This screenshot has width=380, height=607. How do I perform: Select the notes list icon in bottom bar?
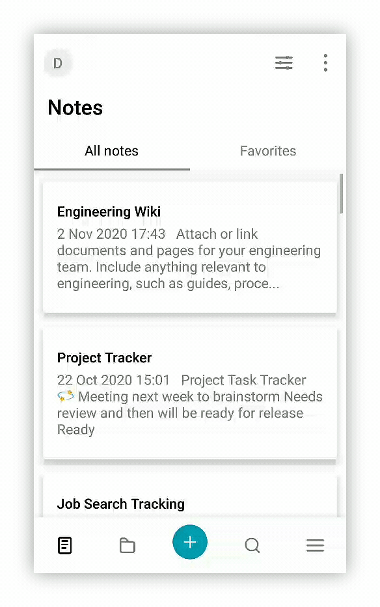[x=64, y=545]
